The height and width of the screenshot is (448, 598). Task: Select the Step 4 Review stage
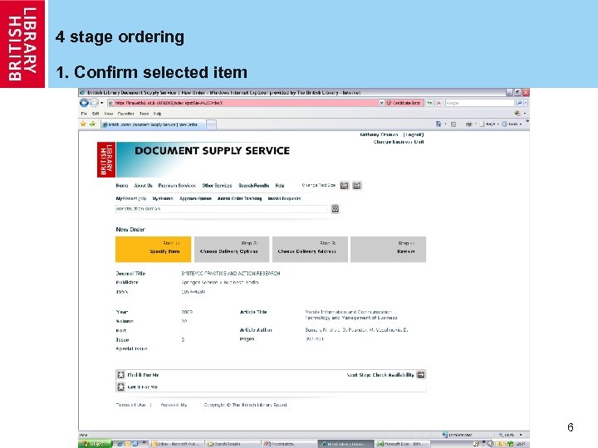click(x=388, y=249)
